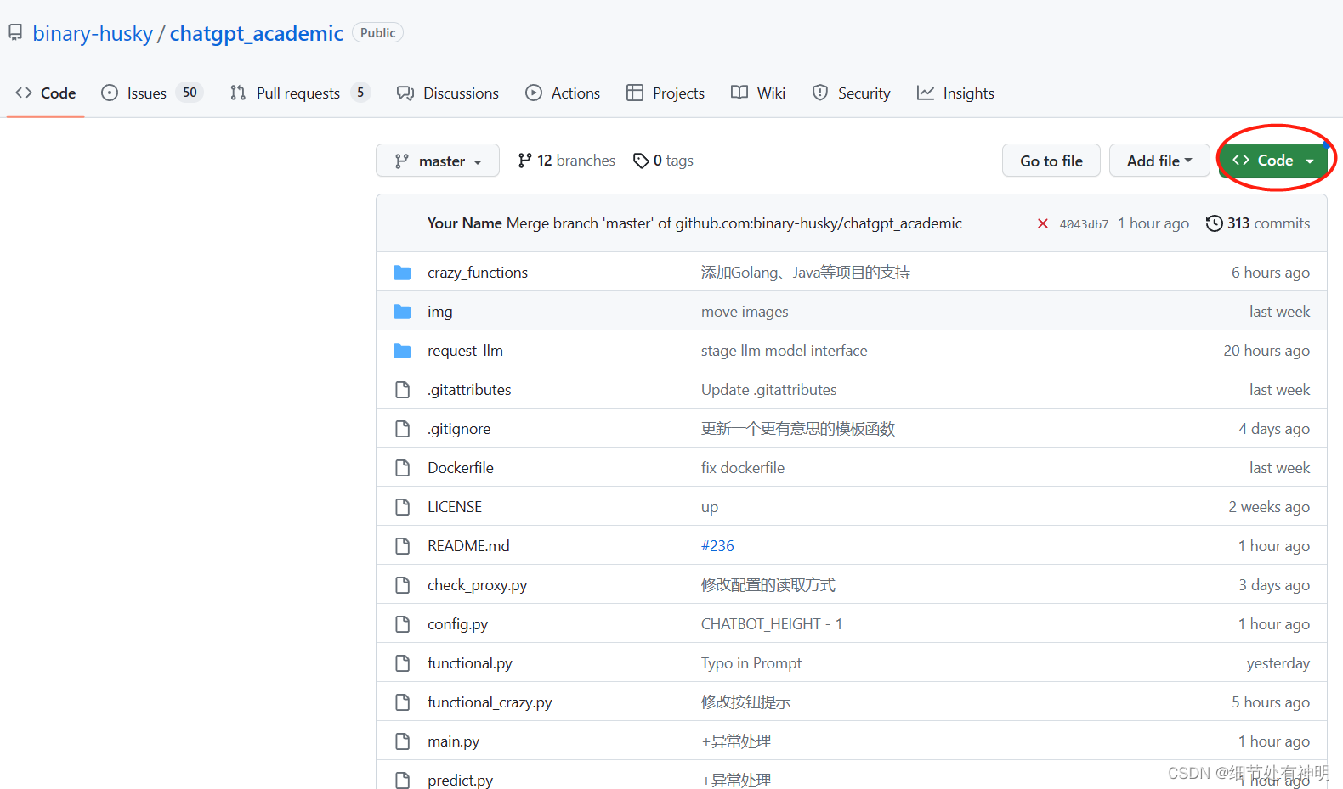Click the folder icon for request_llm
Image resolution: width=1343 pixels, height=789 pixels.
402,351
